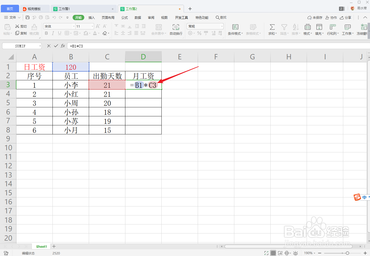
Task: Open the font size dropdown showing 11
Action: (92, 26)
